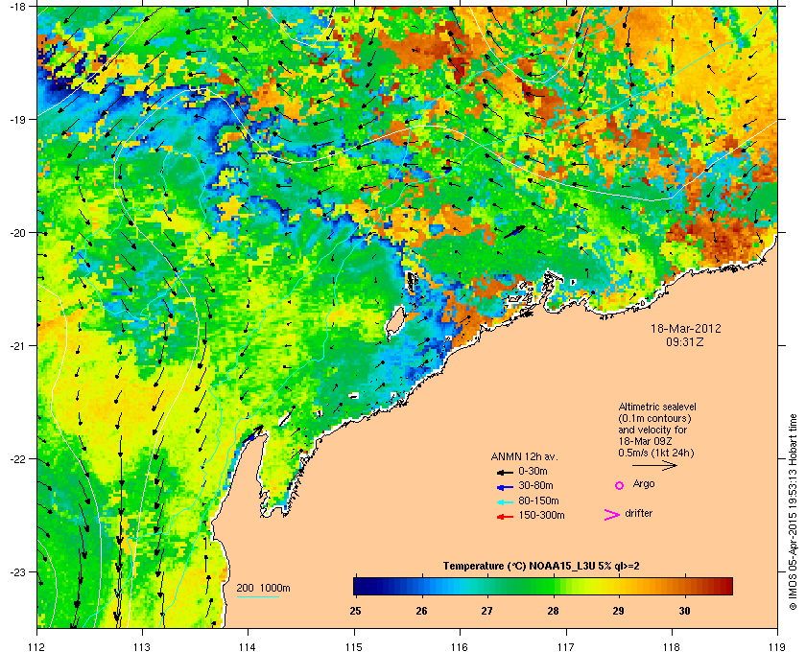The image size is (806, 652).
Task: Click the ANMN 12h av. legend heading
Action: click(524, 456)
